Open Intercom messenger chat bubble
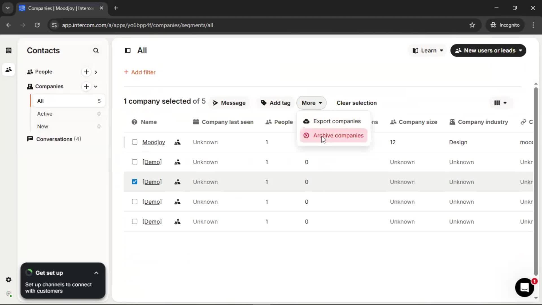 (524, 287)
